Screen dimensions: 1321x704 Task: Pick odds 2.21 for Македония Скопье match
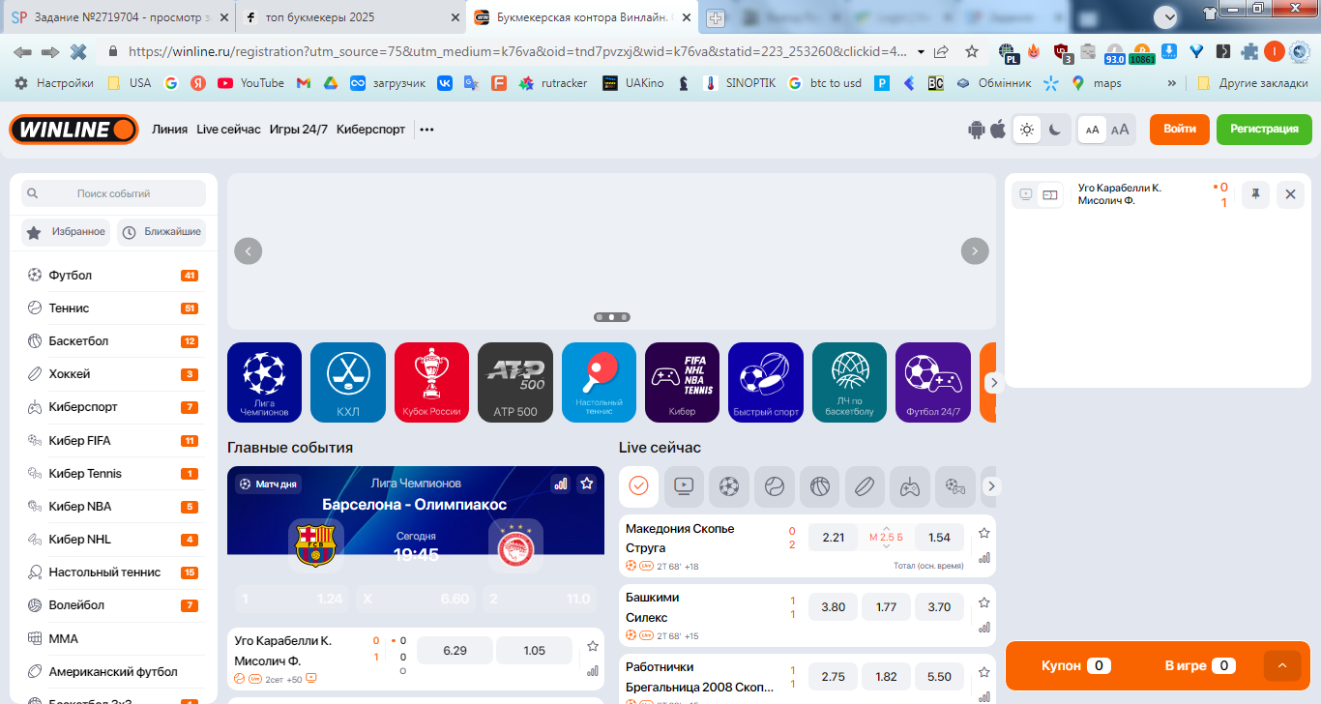[x=834, y=538]
